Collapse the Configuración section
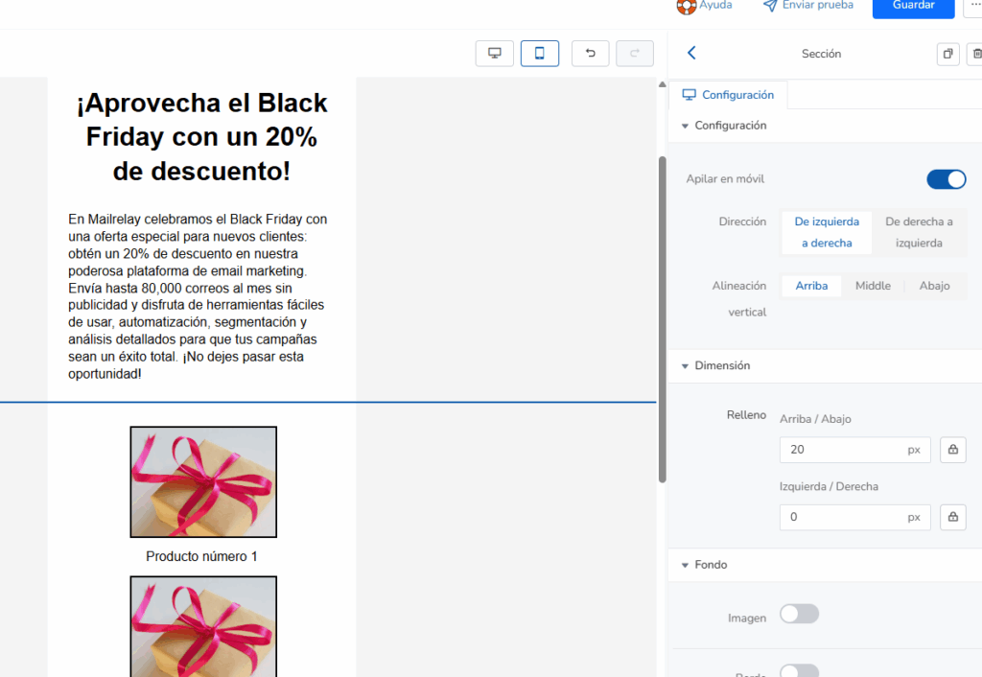The width and height of the screenshot is (982, 677). click(x=685, y=125)
